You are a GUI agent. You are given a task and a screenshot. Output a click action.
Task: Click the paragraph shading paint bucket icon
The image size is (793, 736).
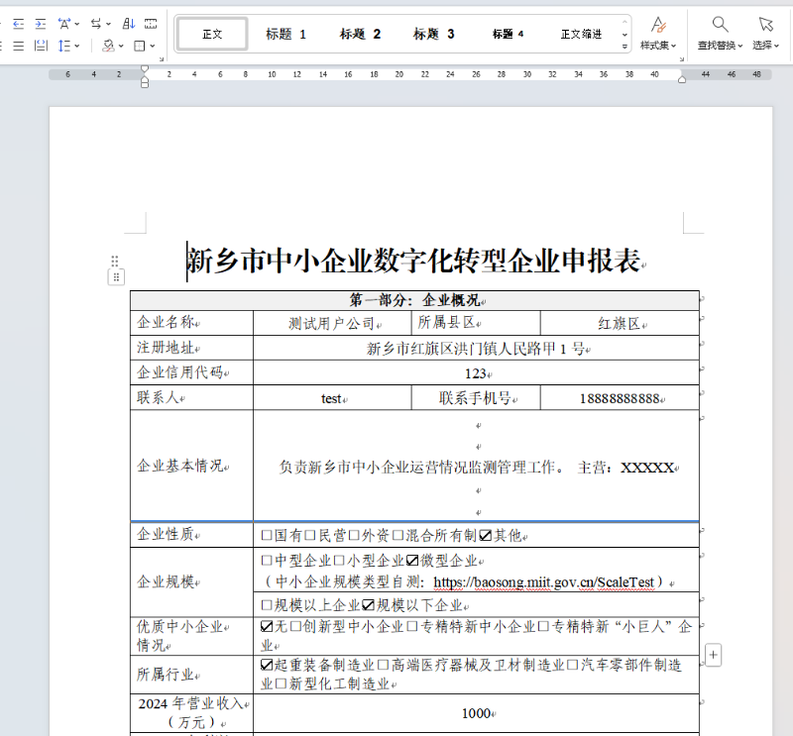pyautogui.click(x=108, y=46)
